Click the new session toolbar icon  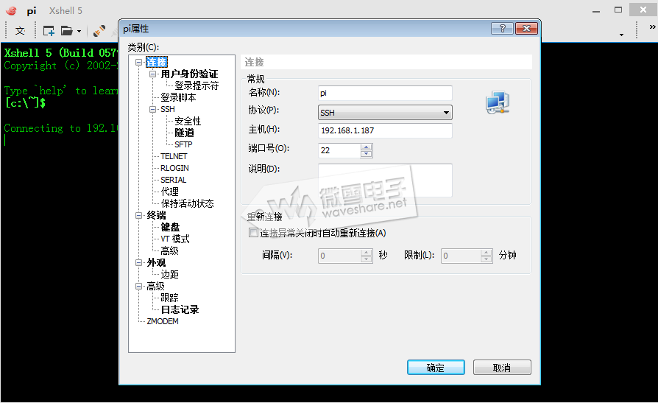click(x=49, y=31)
